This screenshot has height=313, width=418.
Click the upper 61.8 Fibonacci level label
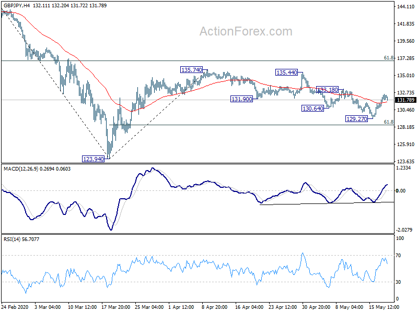(388, 58)
